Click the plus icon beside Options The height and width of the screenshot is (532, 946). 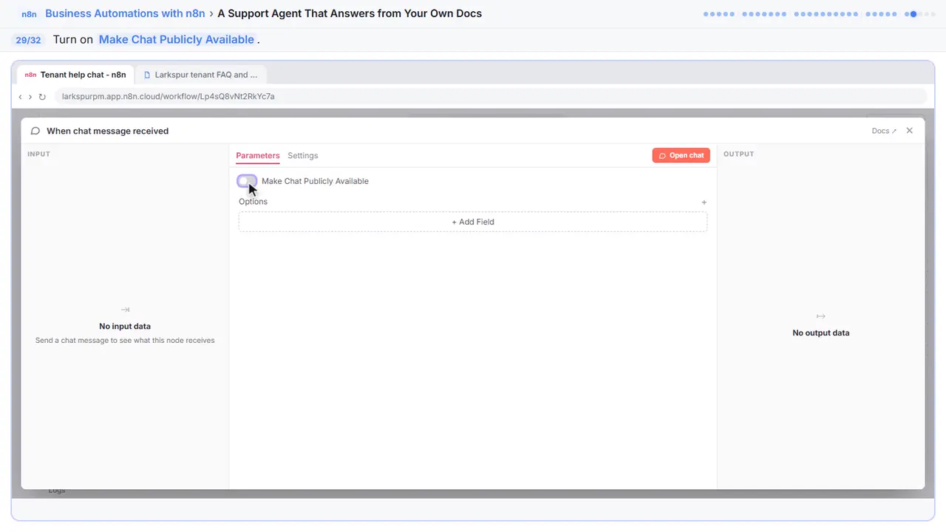pyautogui.click(x=704, y=202)
